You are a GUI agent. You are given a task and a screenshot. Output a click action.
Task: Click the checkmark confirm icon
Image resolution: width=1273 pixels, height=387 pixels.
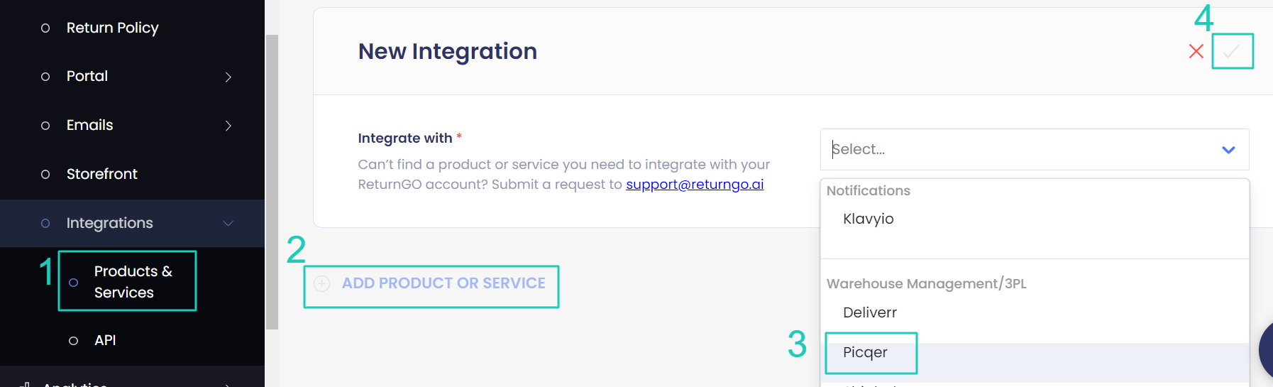pos(1232,51)
